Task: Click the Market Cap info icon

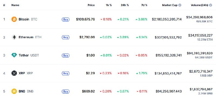Action: [x=180, y=5]
